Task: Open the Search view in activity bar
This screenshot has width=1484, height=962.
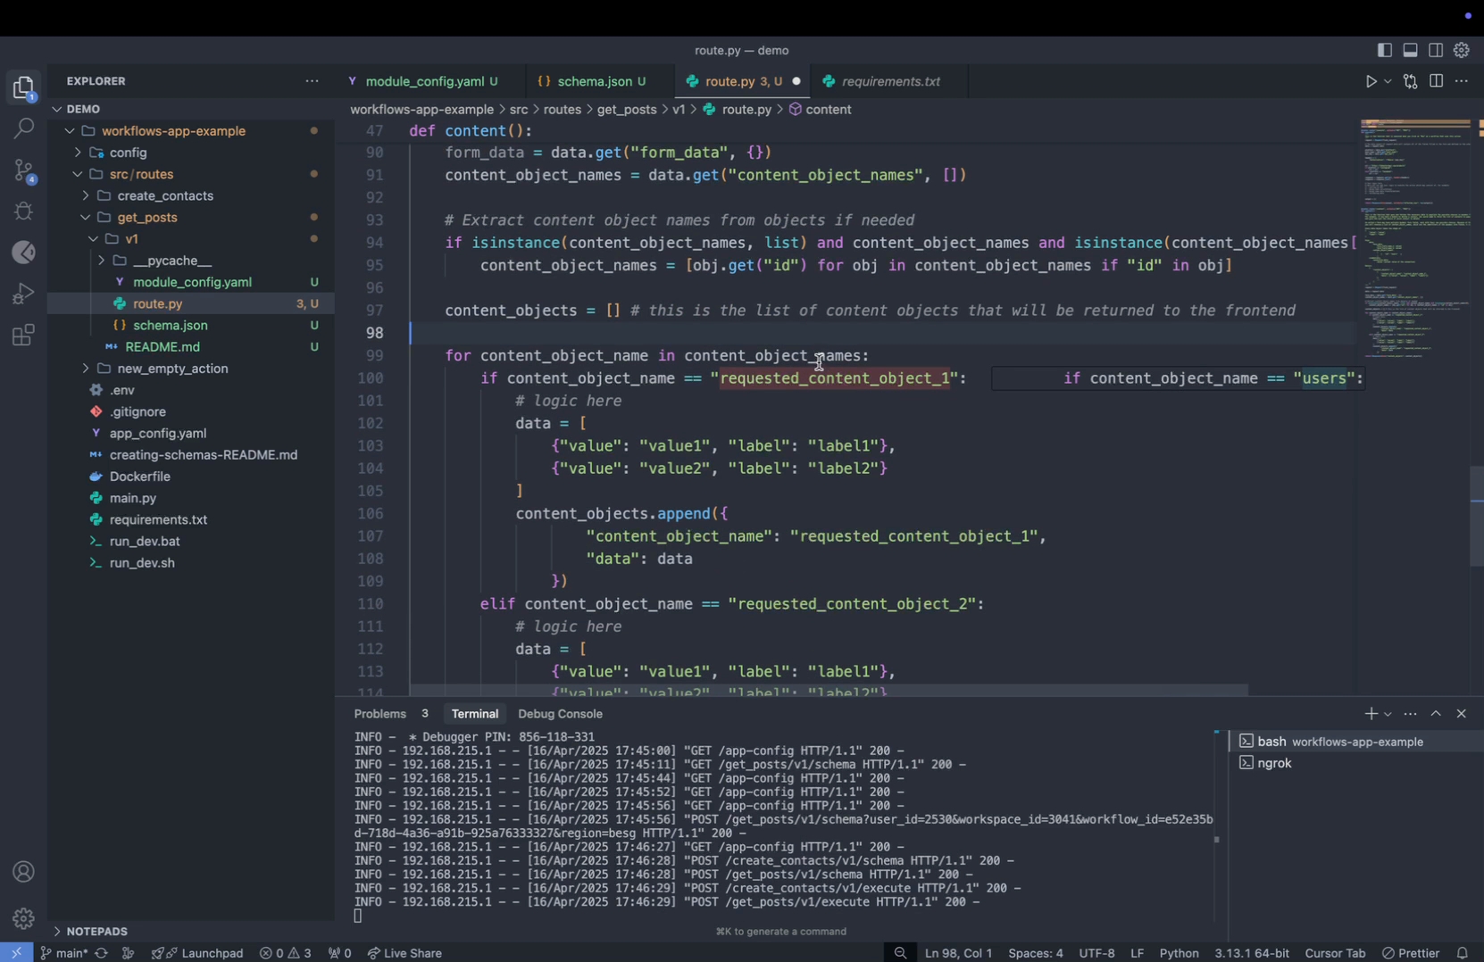Action: click(24, 129)
